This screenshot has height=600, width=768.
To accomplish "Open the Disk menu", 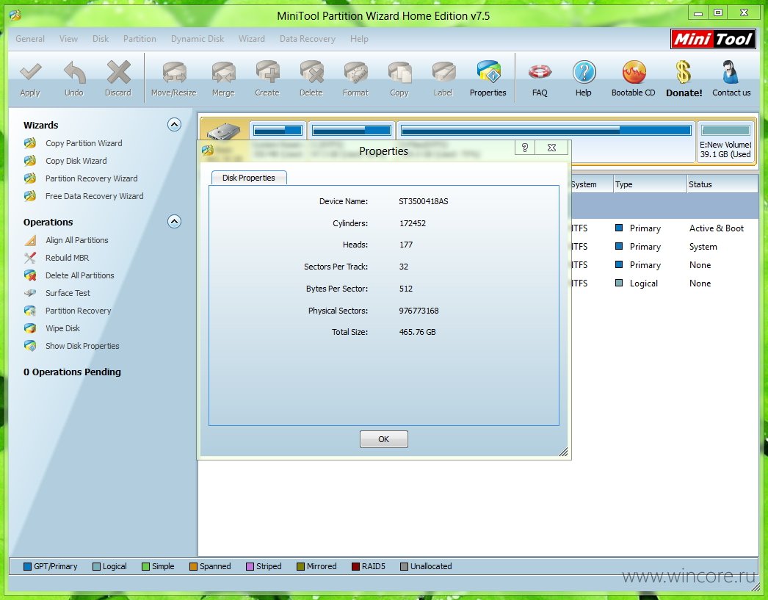I will click(101, 39).
